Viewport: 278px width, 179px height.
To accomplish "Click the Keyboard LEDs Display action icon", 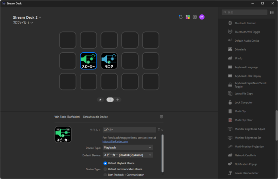I will 230,76.
